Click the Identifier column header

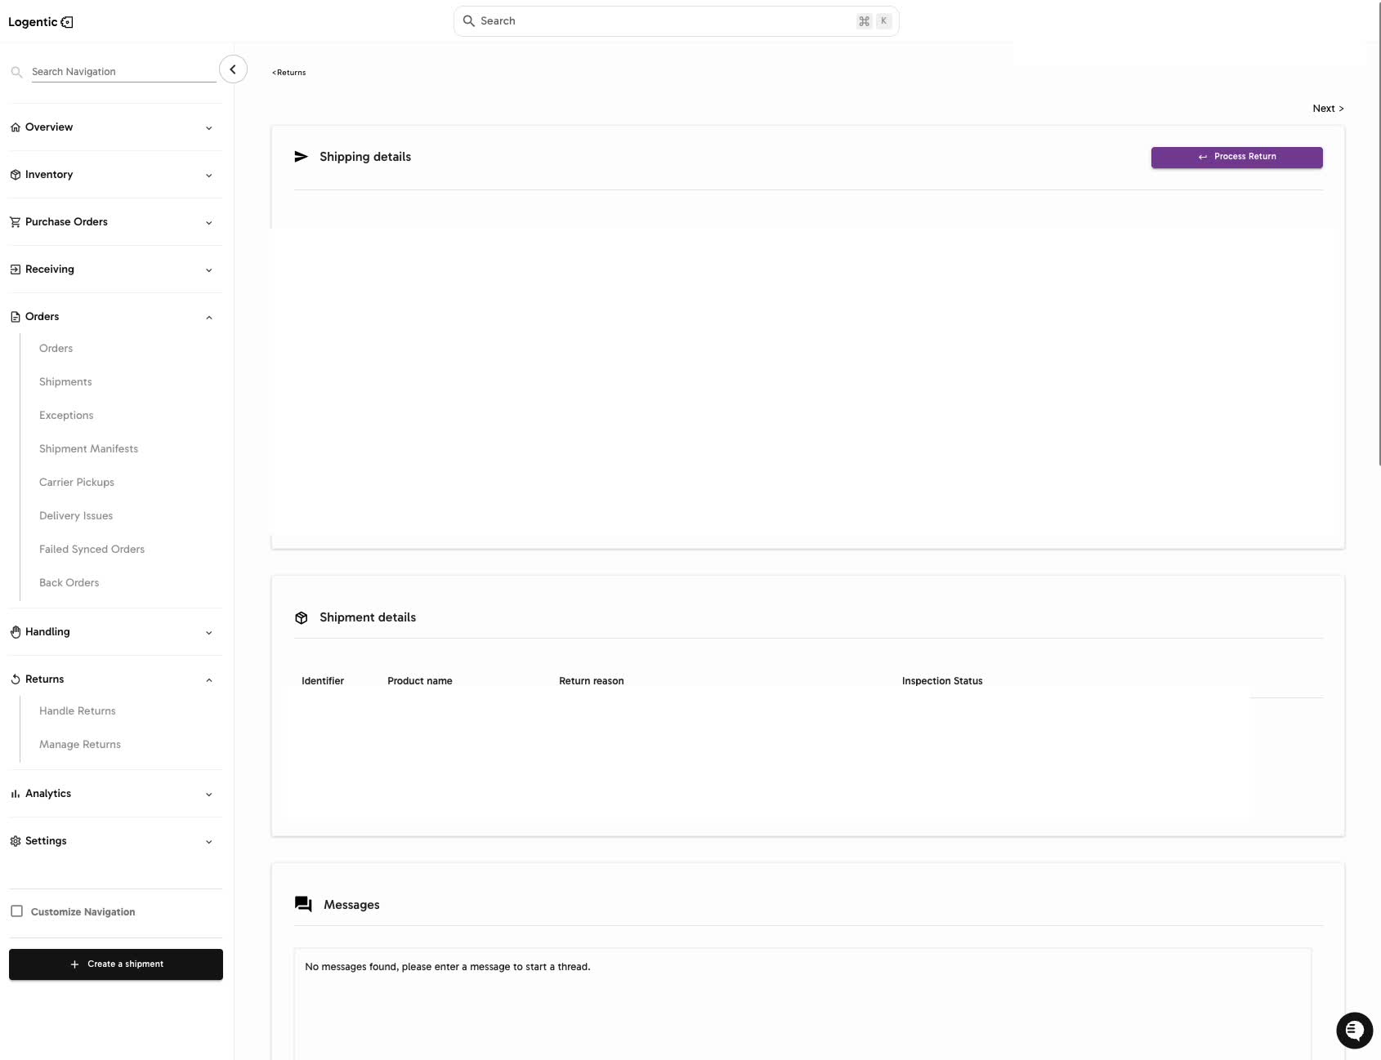(x=323, y=681)
